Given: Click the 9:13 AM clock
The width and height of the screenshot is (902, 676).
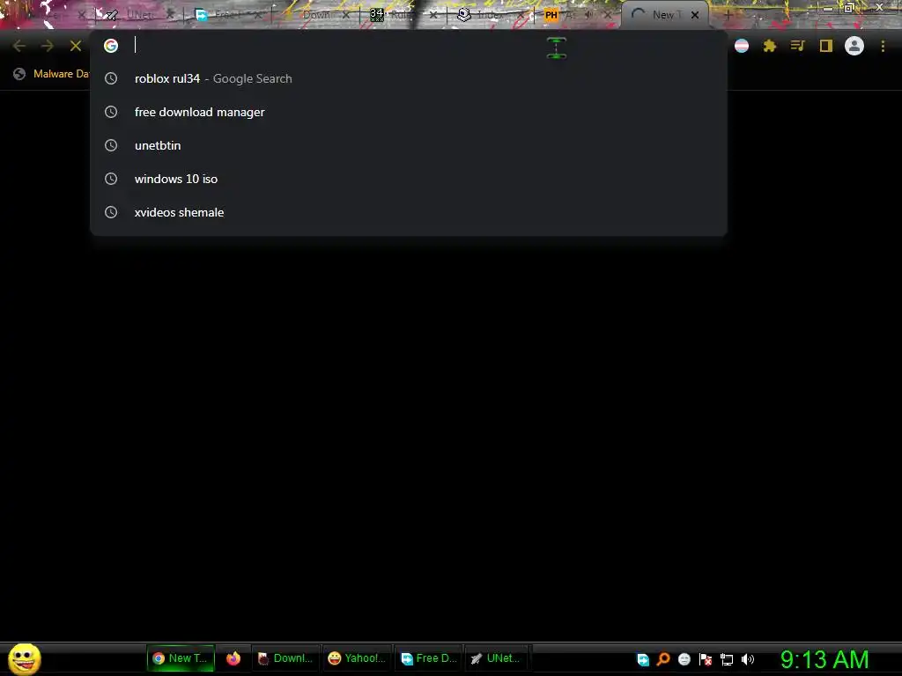Looking at the screenshot, I should tap(824, 659).
